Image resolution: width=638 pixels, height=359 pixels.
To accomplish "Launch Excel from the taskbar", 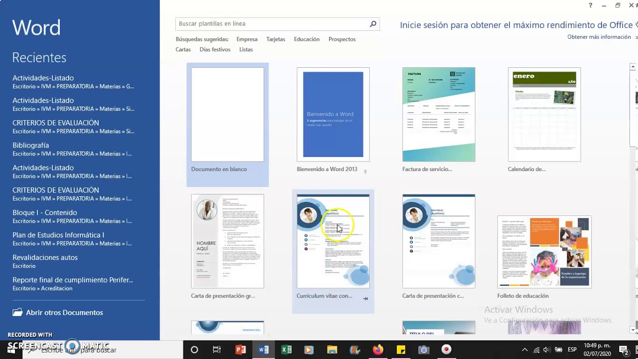I will point(287,350).
